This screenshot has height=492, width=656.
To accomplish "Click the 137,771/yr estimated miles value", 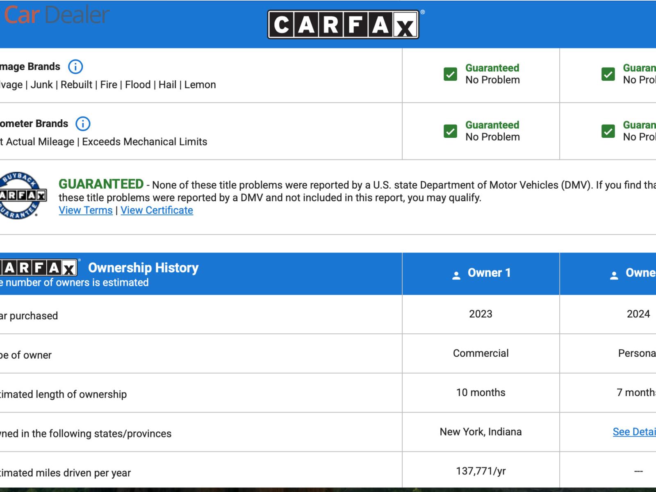I will pyautogui.click(x=481, y=471).
